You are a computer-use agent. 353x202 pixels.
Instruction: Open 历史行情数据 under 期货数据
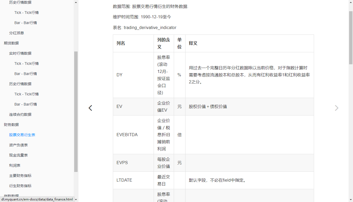(x=20, y=84)
